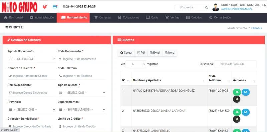Click phone number (3825) 4524339
Viewport: 267px width, 132px height.
[219, 111]
